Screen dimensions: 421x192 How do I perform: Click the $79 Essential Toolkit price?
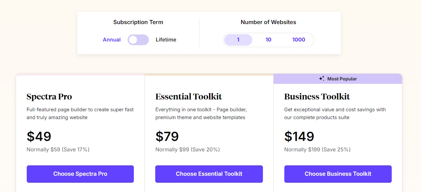[167, 136]
